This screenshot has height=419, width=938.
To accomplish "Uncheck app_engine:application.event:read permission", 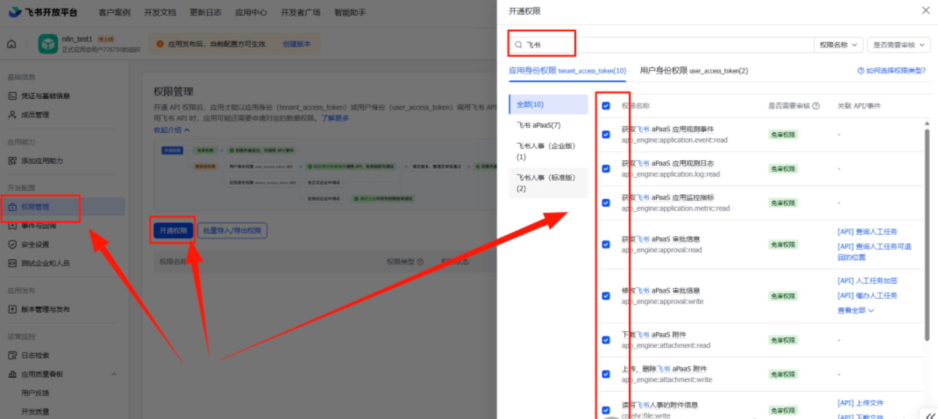I will 606,135.
